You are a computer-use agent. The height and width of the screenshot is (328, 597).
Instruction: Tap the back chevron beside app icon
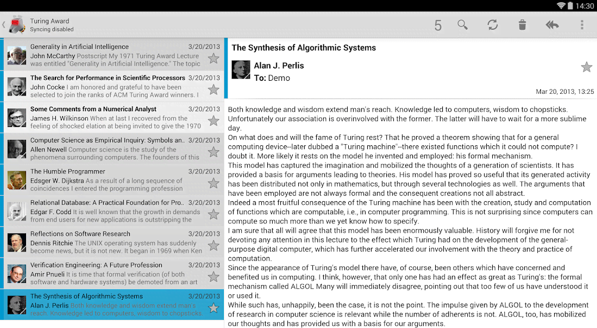3,25
